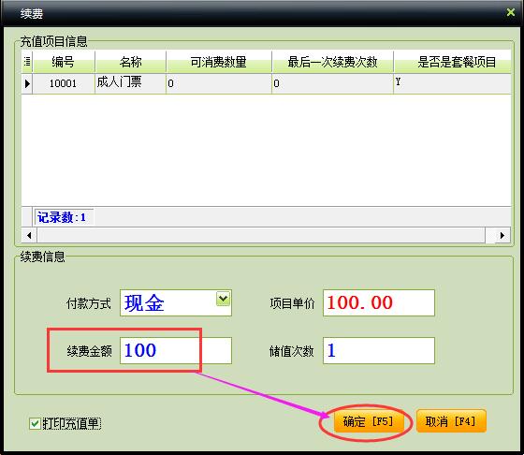This screenshot has width=524, height=455.
Task: Select the row indicator arrow for 10001
Action: click(x=27, y=83)
